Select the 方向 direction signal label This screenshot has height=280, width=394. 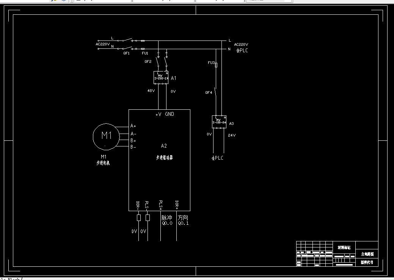[x=183, y=218]
